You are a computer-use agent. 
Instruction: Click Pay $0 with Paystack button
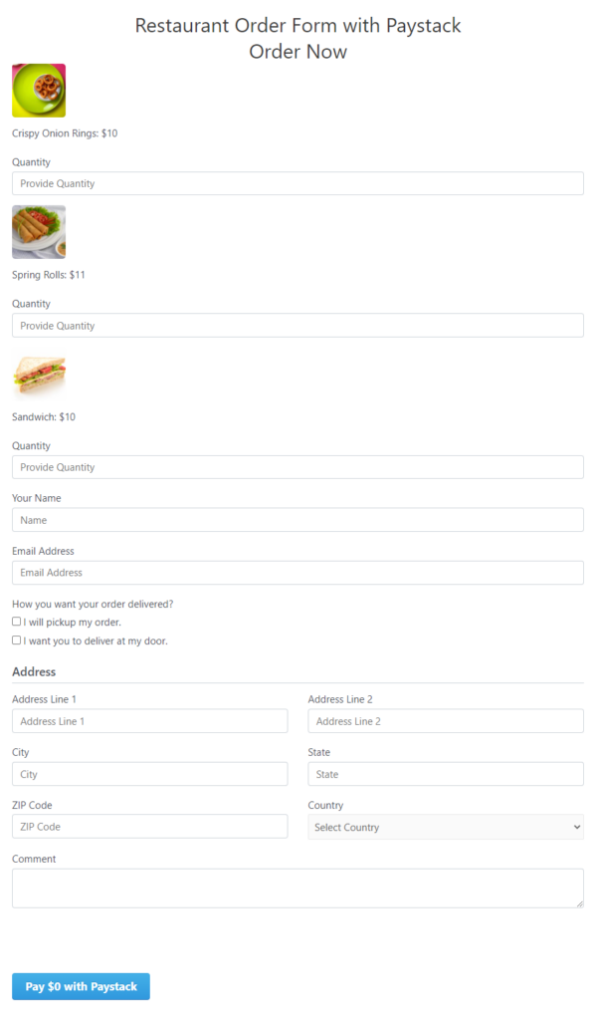[82, 986]
